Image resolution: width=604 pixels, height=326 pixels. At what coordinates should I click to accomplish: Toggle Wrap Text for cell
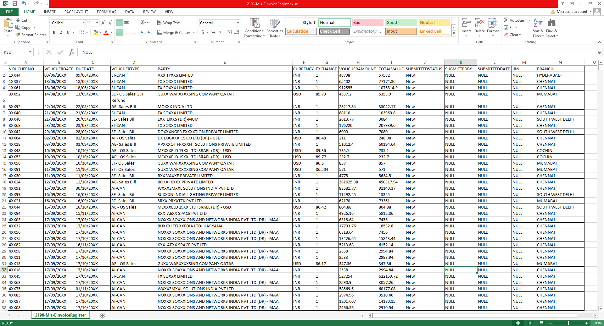tap(168, 23)
